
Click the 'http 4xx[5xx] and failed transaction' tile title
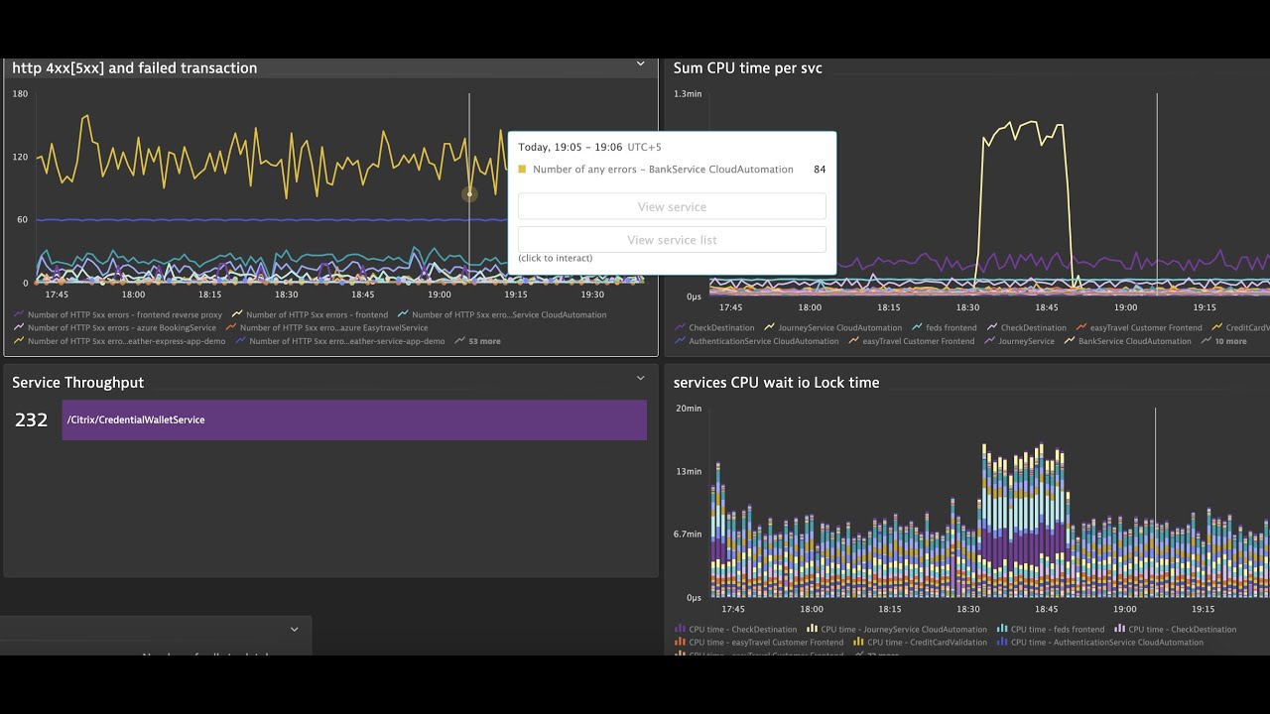(x=134, y=68)
